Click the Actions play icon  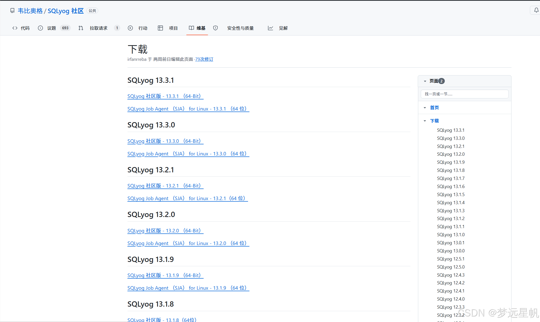click(130, 28)
